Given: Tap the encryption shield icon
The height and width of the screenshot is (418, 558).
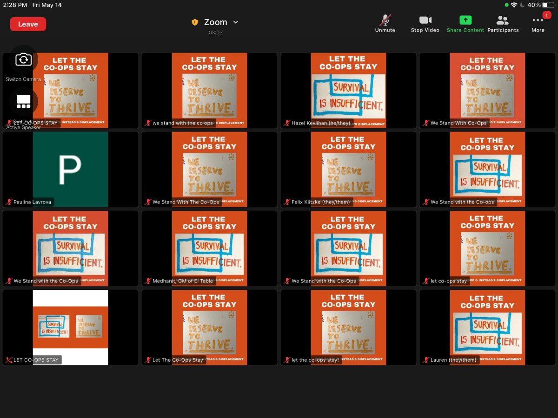Looking at the screenshot, I should (x=195, y=22).
